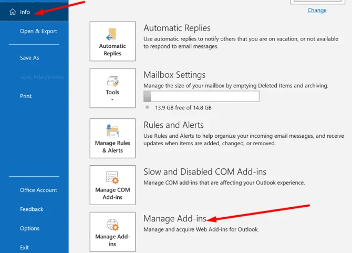Select Info in the backstage menu
Screen dimensions: 352x253
pyautogui.click(x=34, y=12)
